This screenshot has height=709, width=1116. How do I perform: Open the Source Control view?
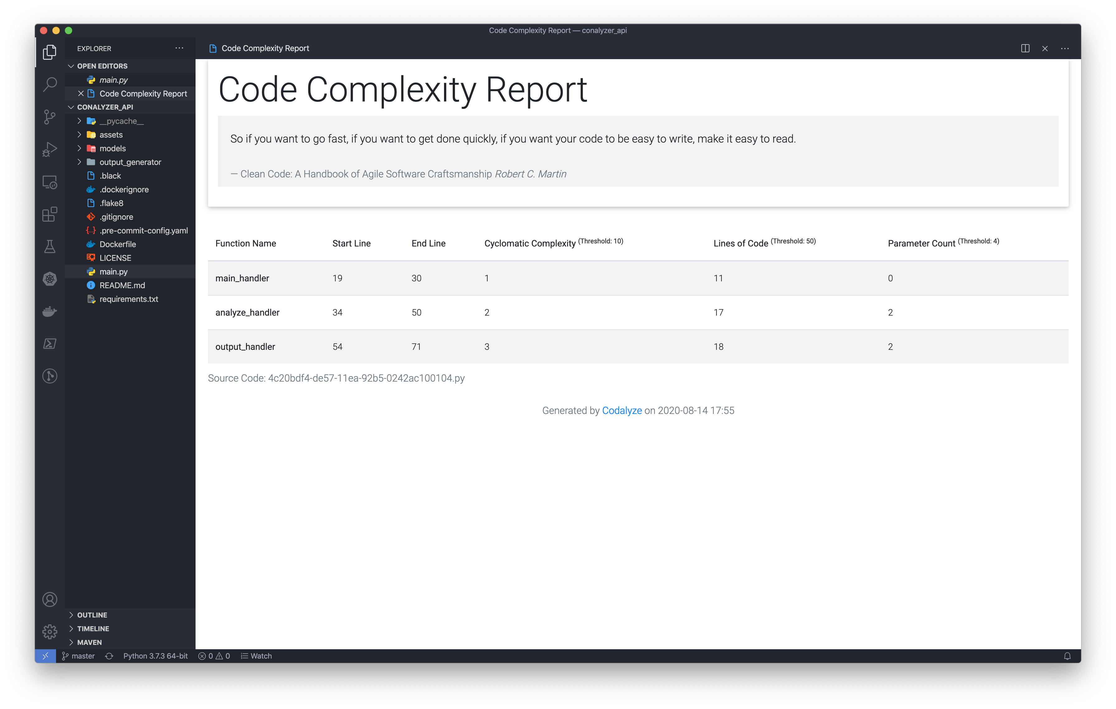pos(50,117)
